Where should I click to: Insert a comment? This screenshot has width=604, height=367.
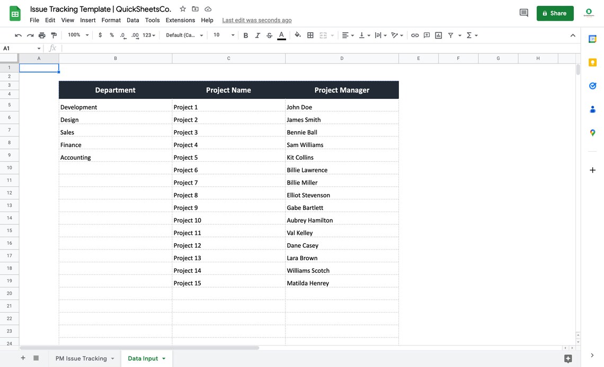427,35
